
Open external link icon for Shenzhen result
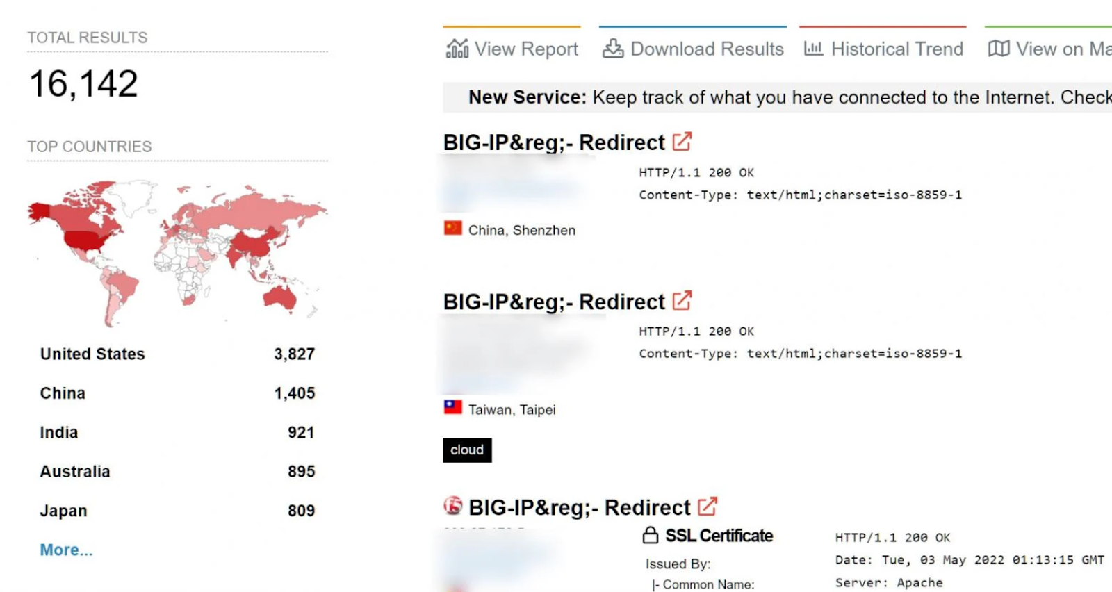pyautogui.click(x=682, y=142)
